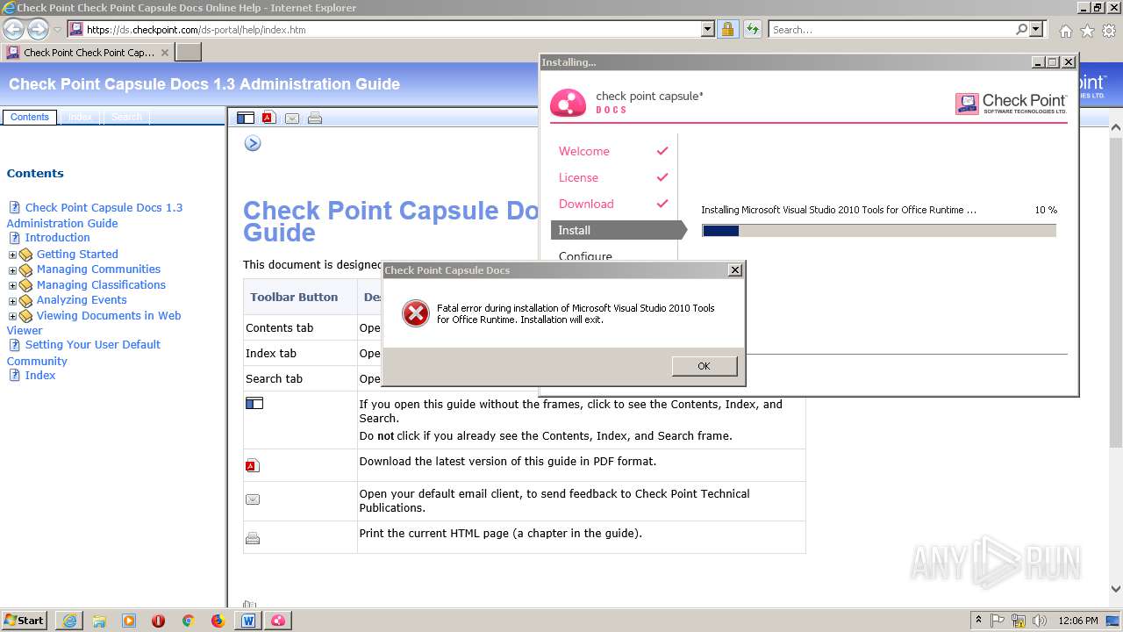Screen dimensions: 1123x632
Task: Click the address bar URL field
Action: coord(393,29)
